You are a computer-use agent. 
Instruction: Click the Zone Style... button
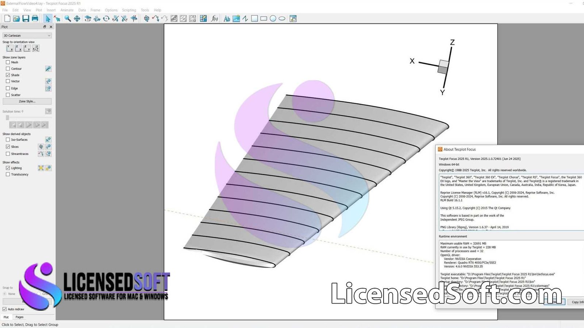[27, 101]
